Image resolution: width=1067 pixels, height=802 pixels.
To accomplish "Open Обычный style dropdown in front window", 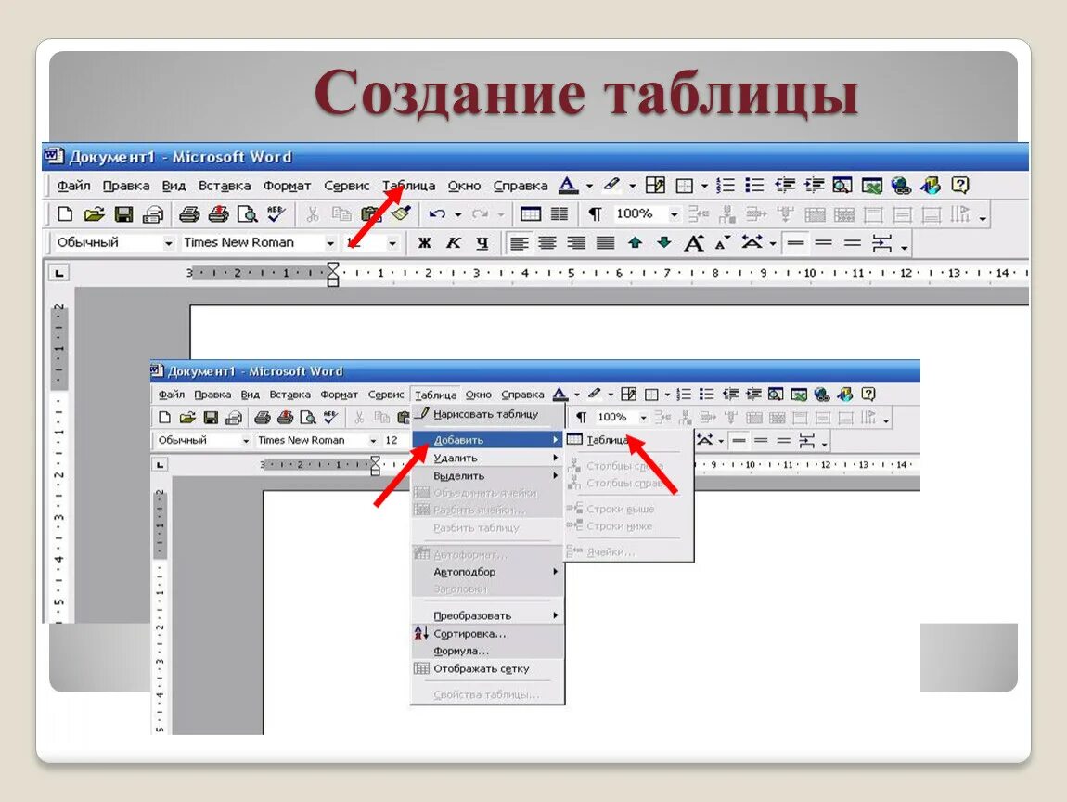I will 246,441.
